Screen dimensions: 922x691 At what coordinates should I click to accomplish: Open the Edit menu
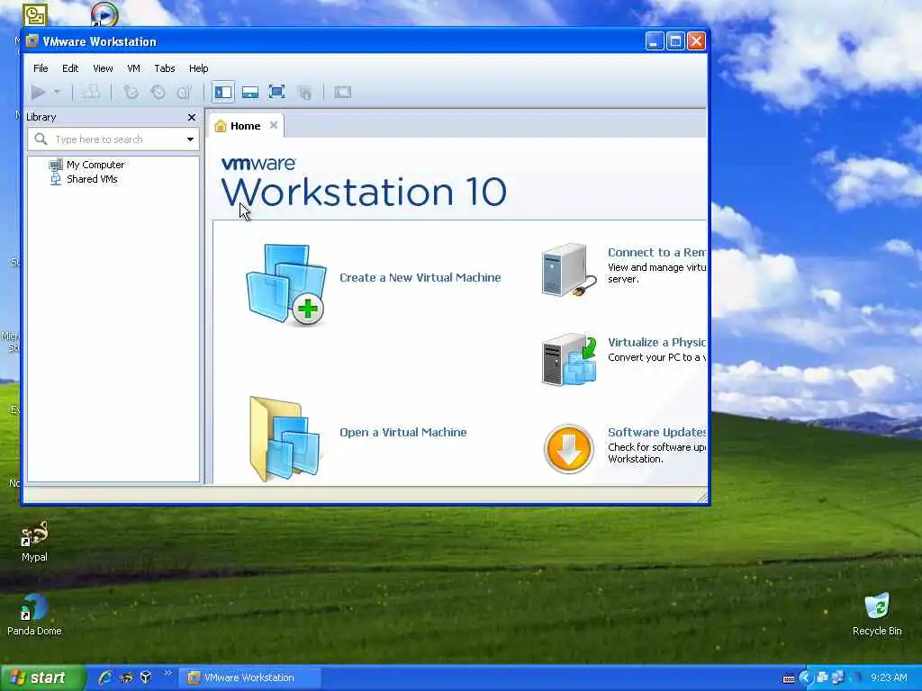pos(70,68)
